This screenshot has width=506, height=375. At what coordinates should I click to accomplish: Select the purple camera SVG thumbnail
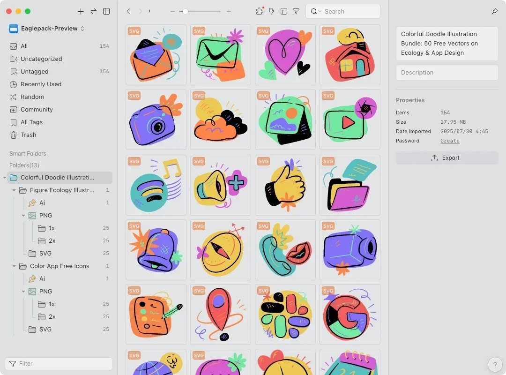[x=156, y=120]
